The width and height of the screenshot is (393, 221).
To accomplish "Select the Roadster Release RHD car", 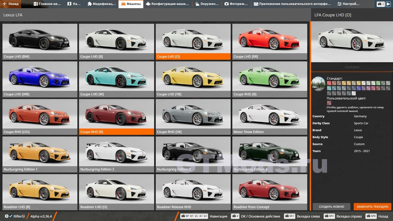I will pos(193,192).
